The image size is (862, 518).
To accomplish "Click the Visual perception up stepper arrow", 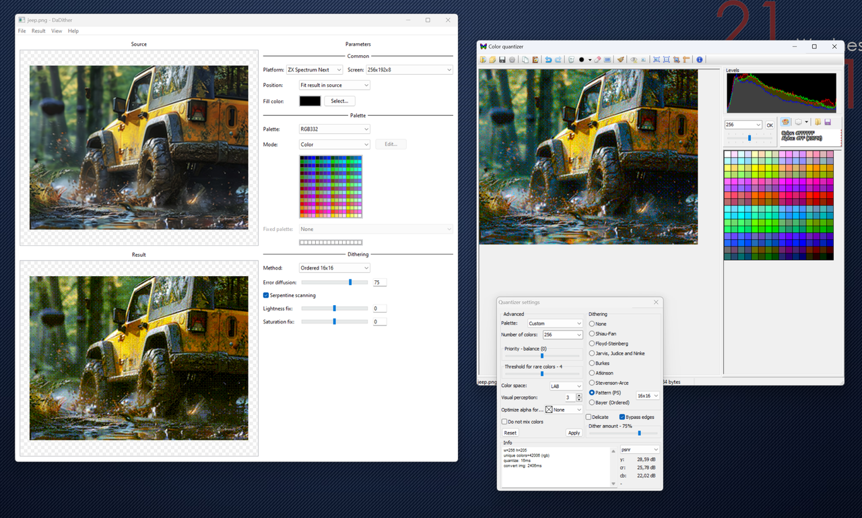I will pyautogui.click(x=579, y=396).
